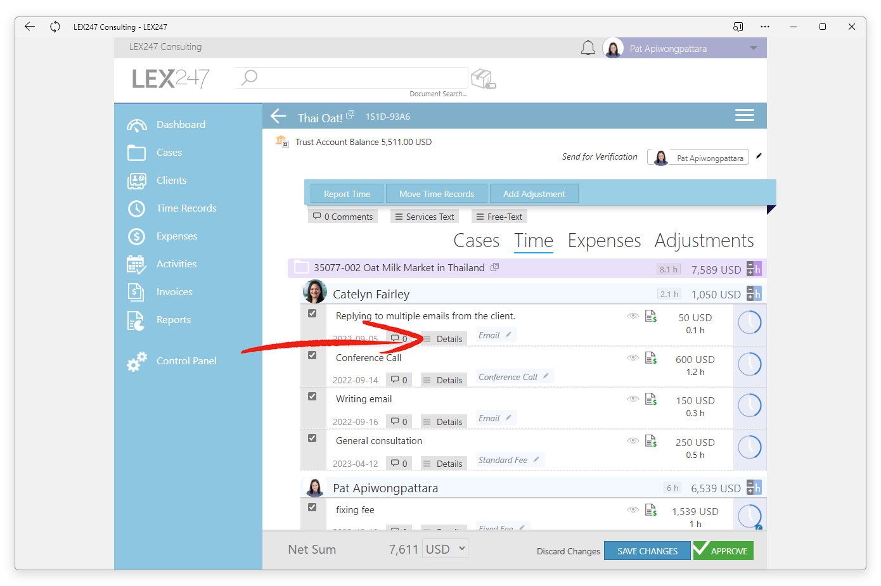Image resolution: width=881 pixels, height=586 pixels.
Task: Open the hamburger menu in header
Action: (745, 115)
